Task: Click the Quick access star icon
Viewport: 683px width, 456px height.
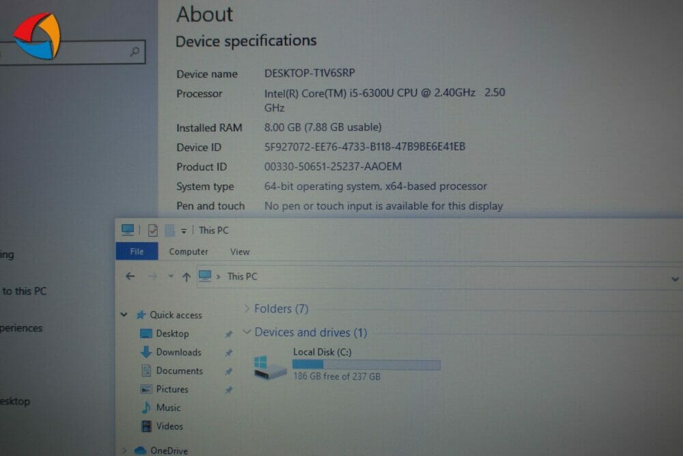Action: [x=141, y=314]
